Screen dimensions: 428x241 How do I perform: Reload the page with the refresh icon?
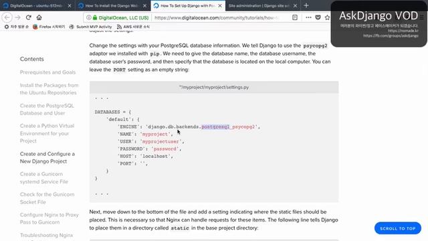tap(28, 17)
